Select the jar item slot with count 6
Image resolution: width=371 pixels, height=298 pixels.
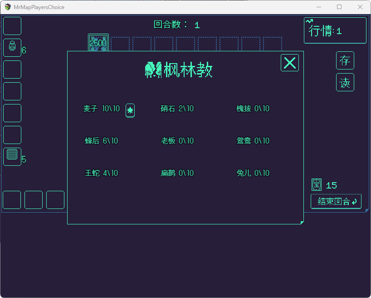point(12,48)
